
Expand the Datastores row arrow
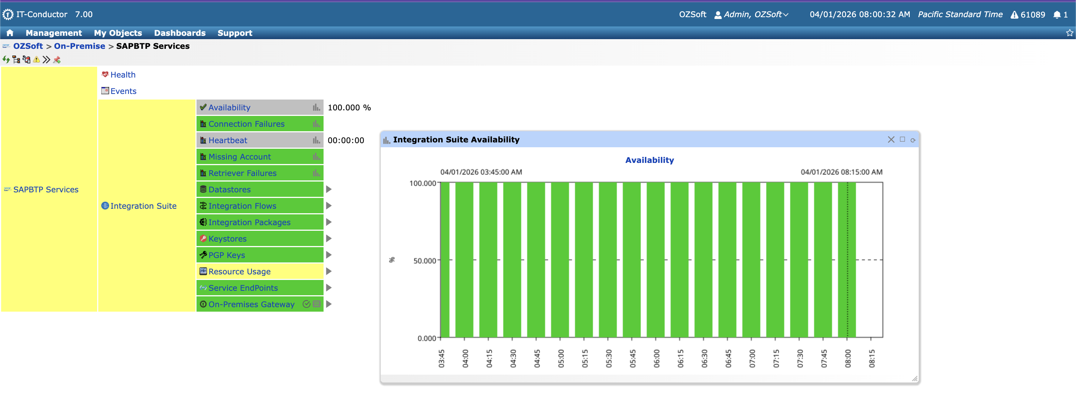point(329,189)
